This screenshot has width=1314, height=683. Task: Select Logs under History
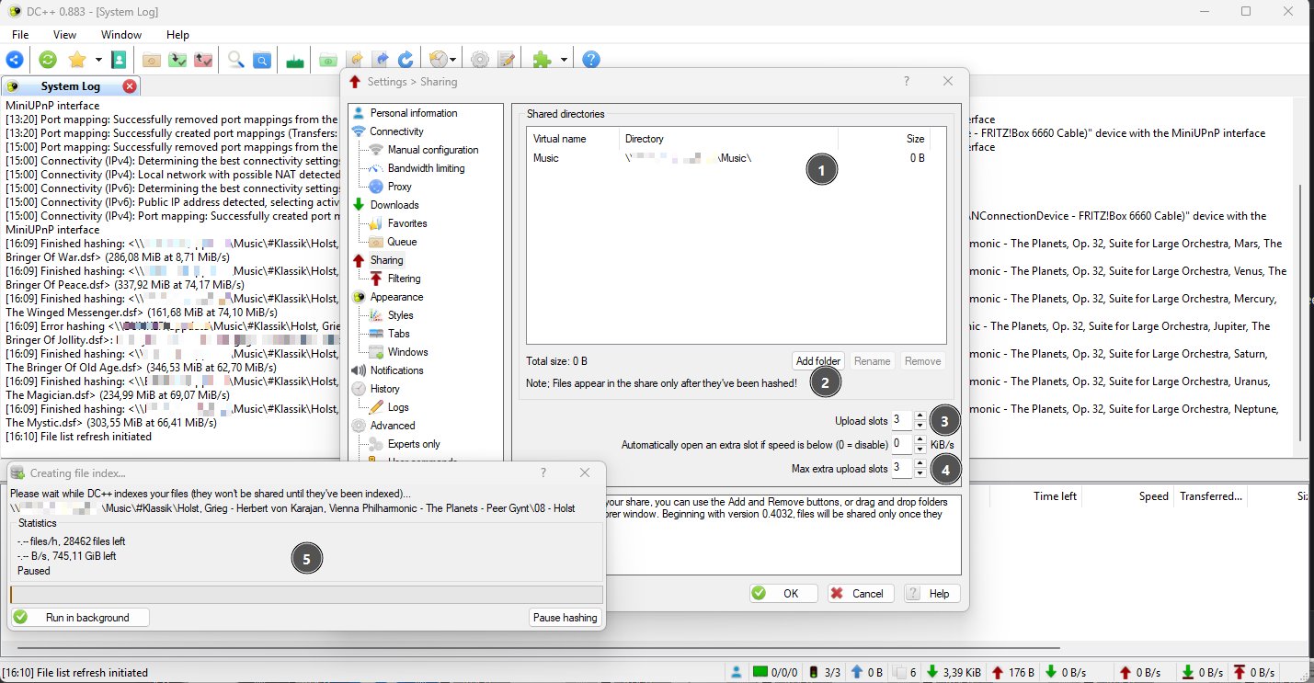tap(398, 407)
